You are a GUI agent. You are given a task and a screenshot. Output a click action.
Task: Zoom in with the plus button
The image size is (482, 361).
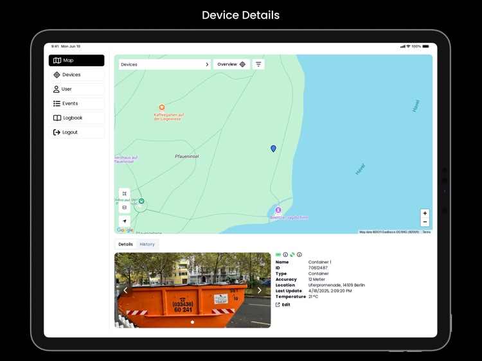[425, 213]
